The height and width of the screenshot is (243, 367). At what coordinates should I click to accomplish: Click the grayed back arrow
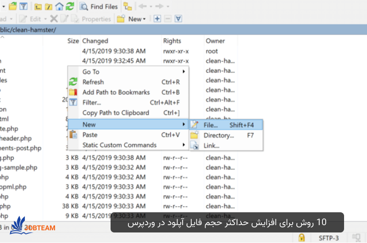coord(143,6)
